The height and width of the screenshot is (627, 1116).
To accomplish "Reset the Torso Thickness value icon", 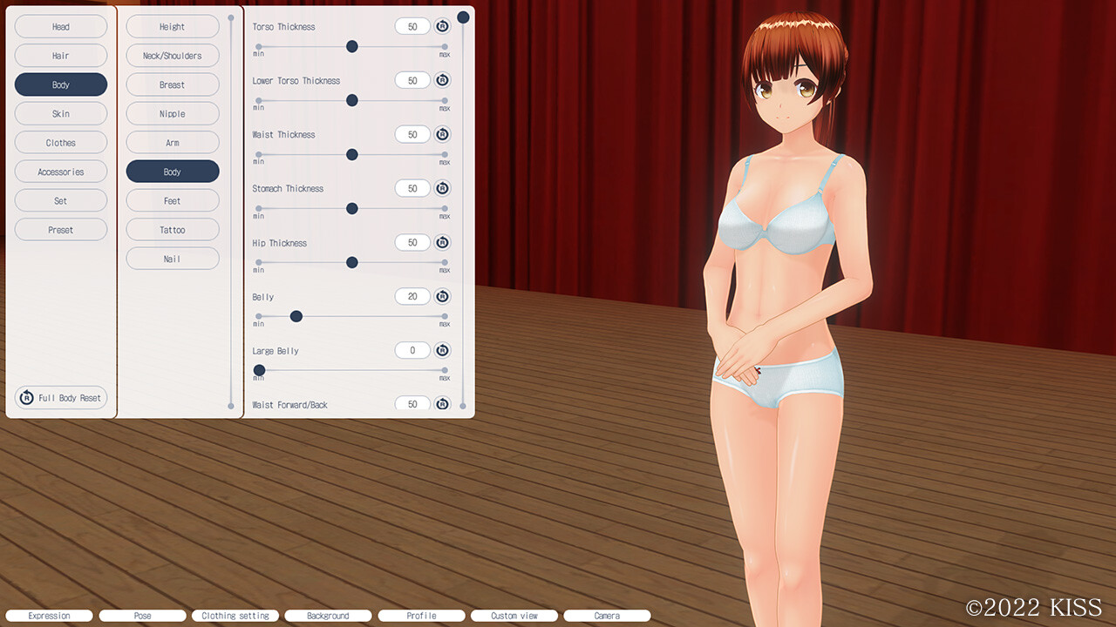I will tap(442, 27).
